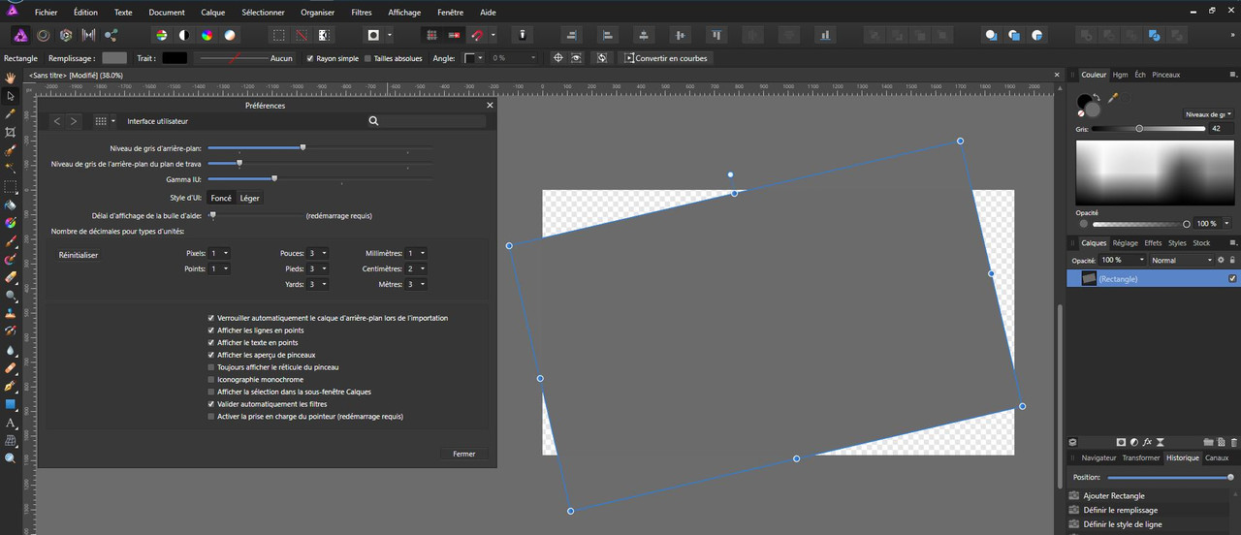Switch to the Canaux tab
Image resolution: width=1241 pixels, height=535 pixels.
[x=1217, y=457]
